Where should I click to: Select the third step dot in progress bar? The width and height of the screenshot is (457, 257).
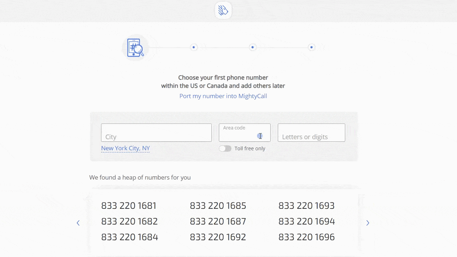(252, 47)
